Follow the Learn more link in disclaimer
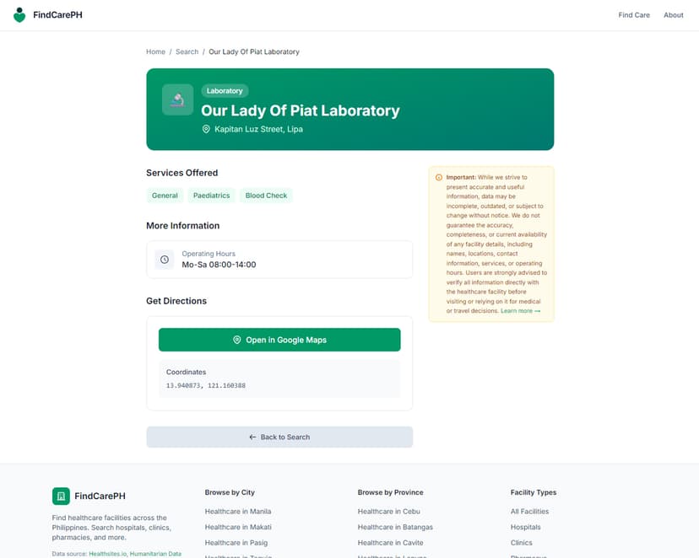The image size is (699, 558). 520,311
